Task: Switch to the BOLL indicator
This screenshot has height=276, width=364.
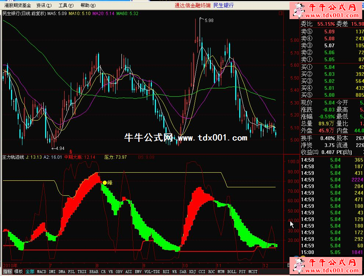Action: click(x=232, y=271)
